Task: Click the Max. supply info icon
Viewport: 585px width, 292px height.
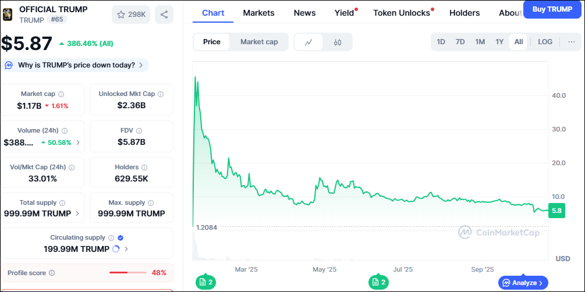Action: (151, 203)
